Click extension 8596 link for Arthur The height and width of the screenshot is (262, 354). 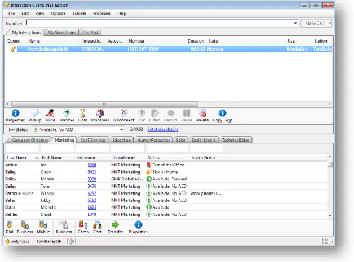[92, 165]
